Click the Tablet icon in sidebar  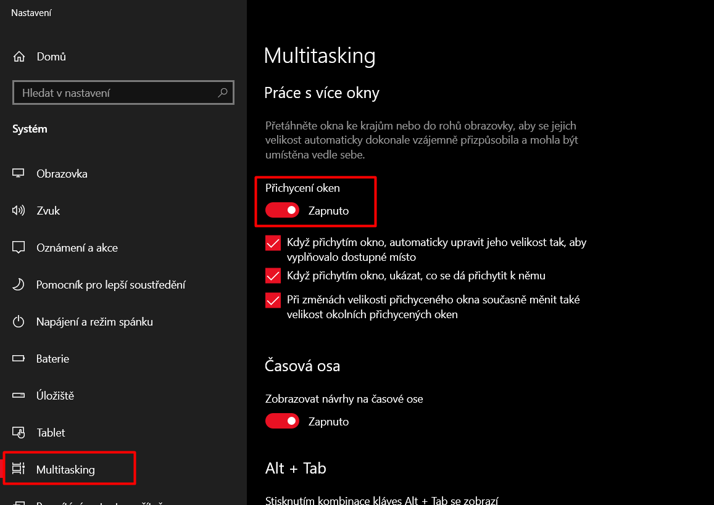(19, 433)
